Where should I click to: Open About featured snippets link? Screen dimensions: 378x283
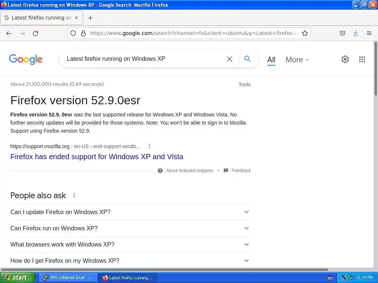coord(189,171)
